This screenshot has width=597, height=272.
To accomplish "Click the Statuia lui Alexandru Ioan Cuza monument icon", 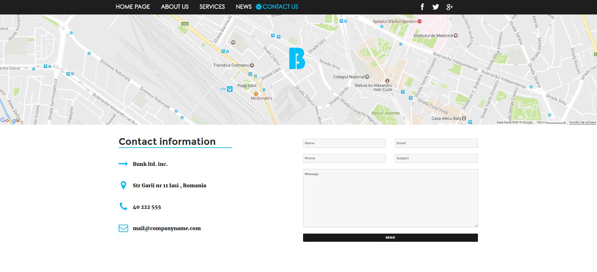I will (x=387, y=81).
